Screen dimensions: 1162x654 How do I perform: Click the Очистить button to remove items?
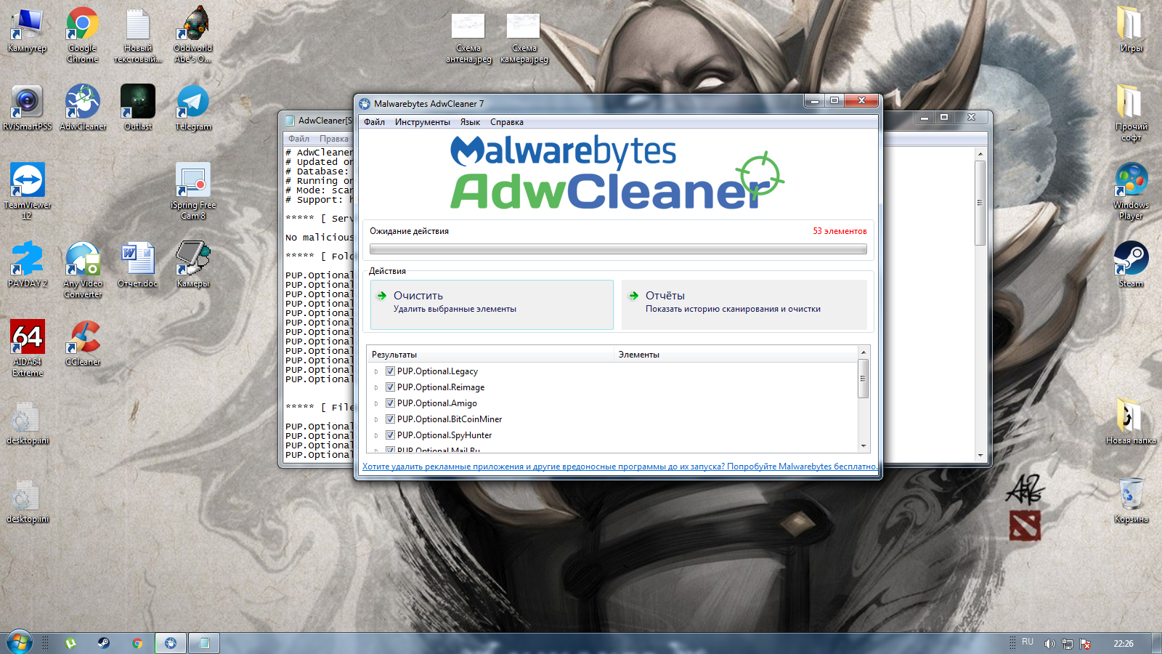click(492, 304)
